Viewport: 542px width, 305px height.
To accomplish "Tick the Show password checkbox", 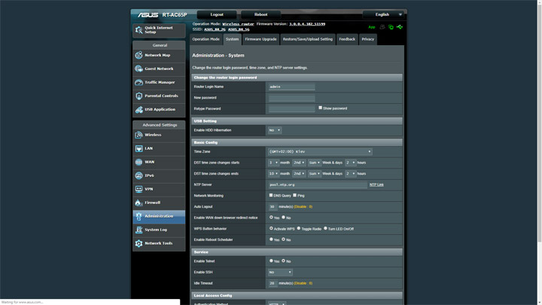I will coord(321,108).
